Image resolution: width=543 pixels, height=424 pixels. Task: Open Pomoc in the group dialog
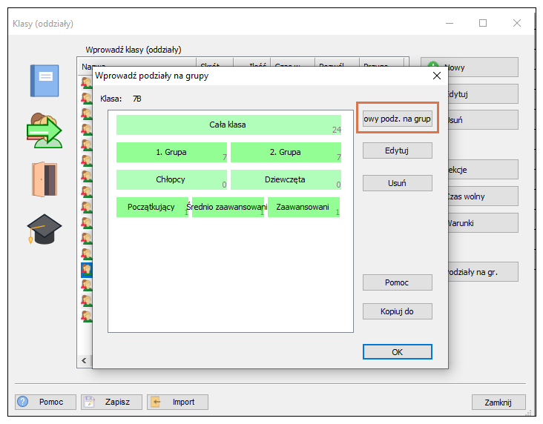[x=397, y=282]
